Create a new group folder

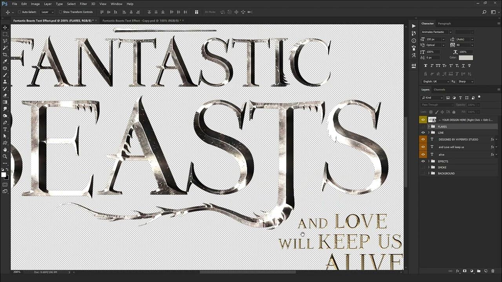click(x=479, y=271)
